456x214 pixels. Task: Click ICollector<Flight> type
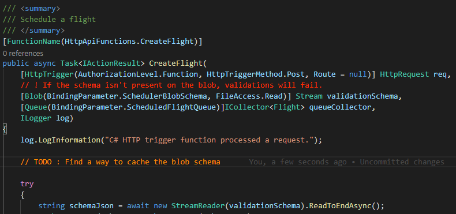(264, 107)
